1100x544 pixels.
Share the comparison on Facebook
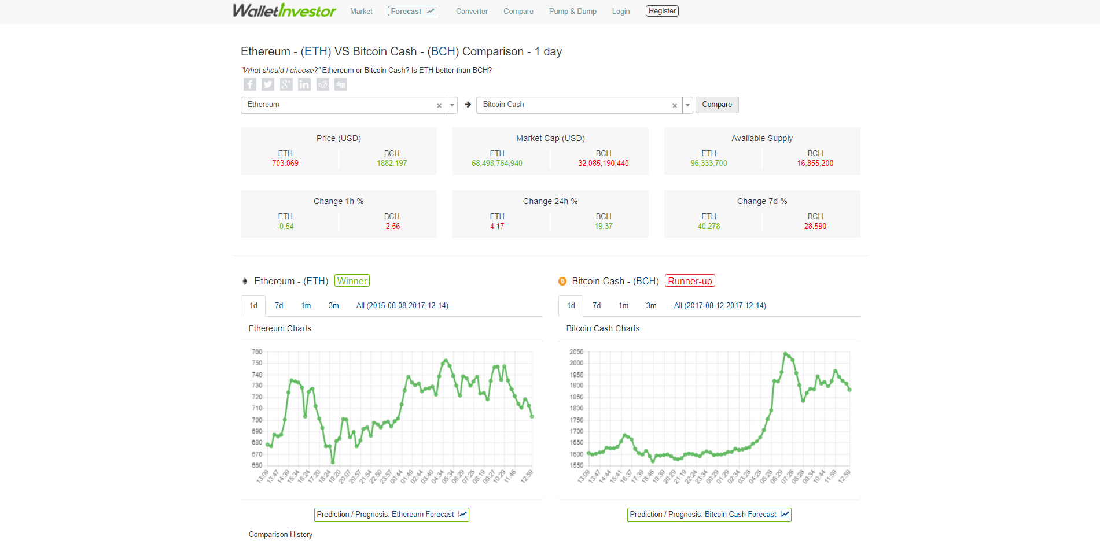tap(250, 84)
